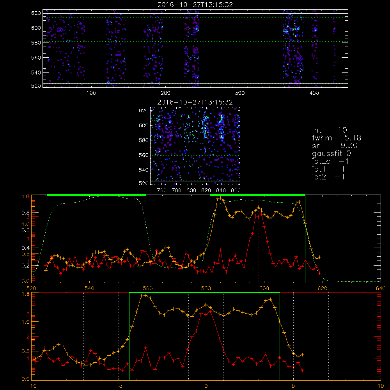This screenshot has width=390, height=390.
Task: Click the red dotted line in top image
Action: pyautogui.click(x=195, y=29)
